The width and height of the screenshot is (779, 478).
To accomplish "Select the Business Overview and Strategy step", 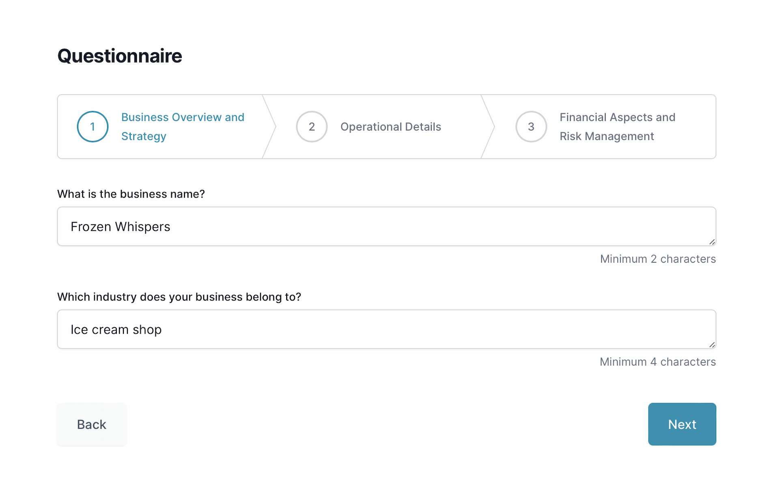I will pyautogui.click(x=183, y=126).
